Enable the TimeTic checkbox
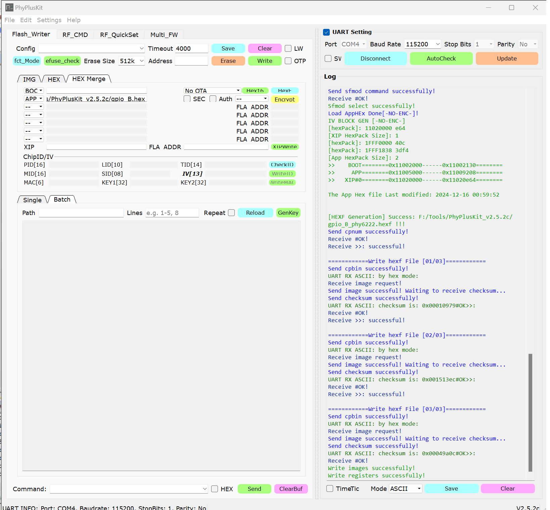The image size is (550, 510). [330, 488]
